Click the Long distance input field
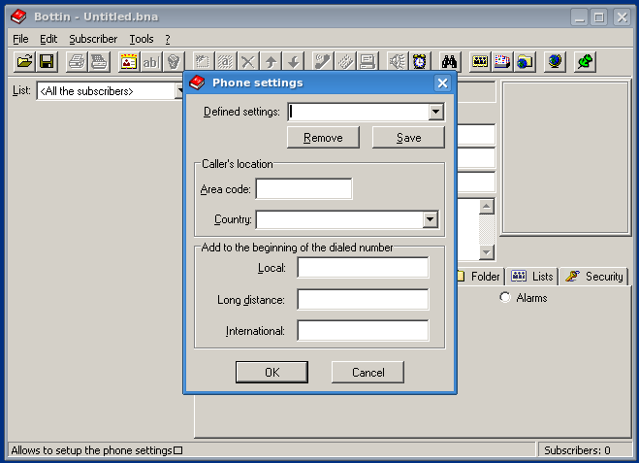The width and height of the screenshot is (639, 463). pos(363,299)
